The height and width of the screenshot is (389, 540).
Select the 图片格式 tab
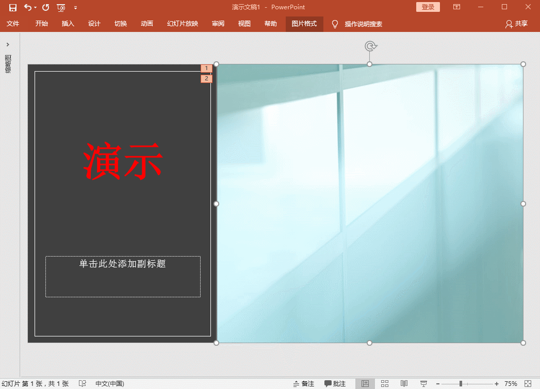pyautogui.click(x=304, y=24)
